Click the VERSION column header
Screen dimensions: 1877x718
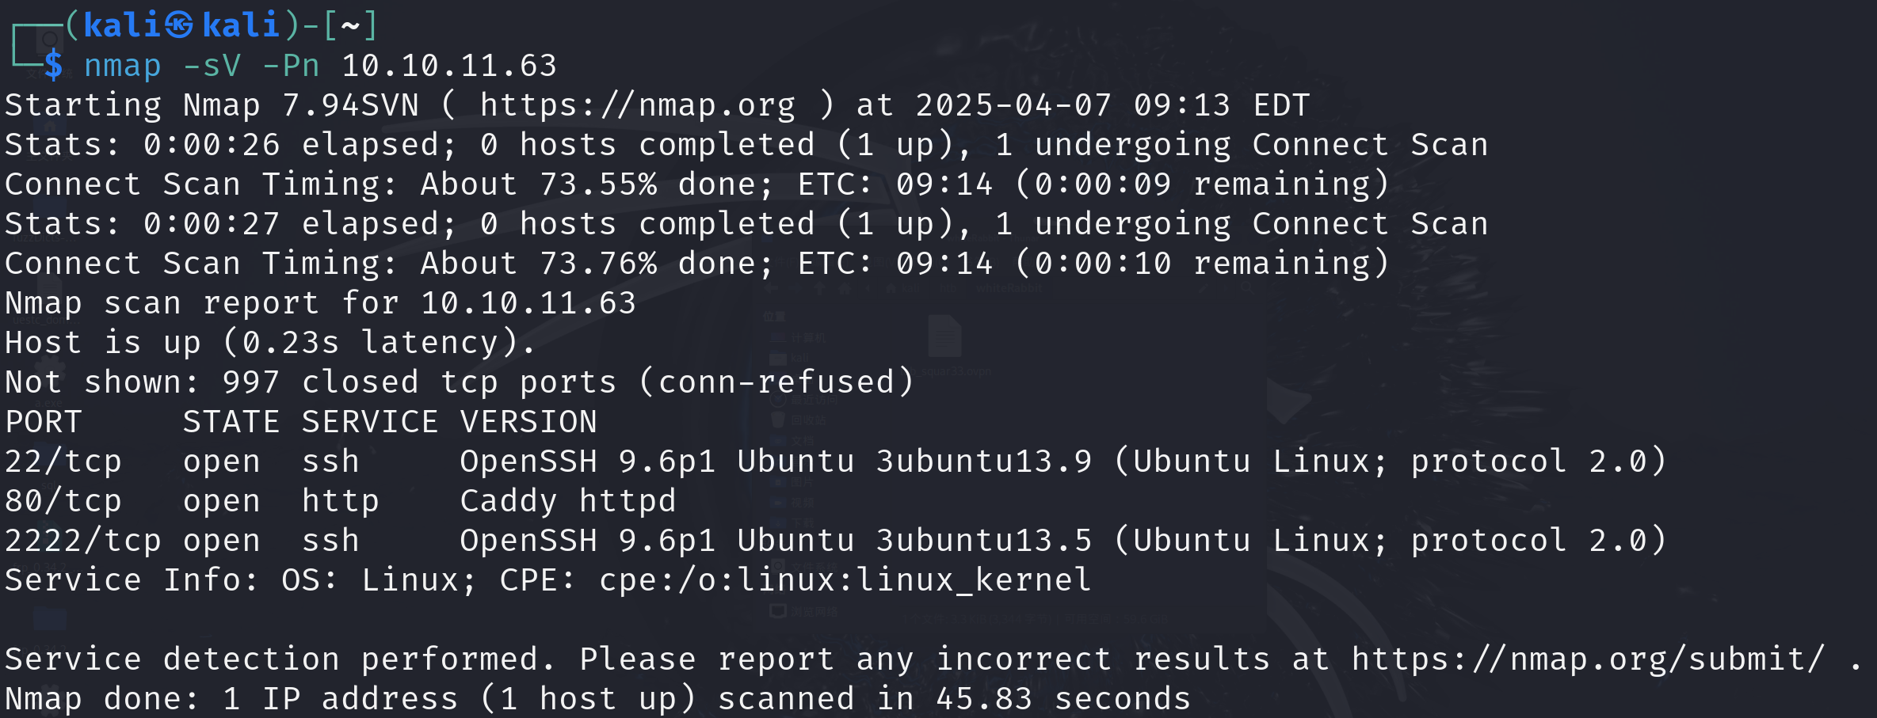[528, 422]
